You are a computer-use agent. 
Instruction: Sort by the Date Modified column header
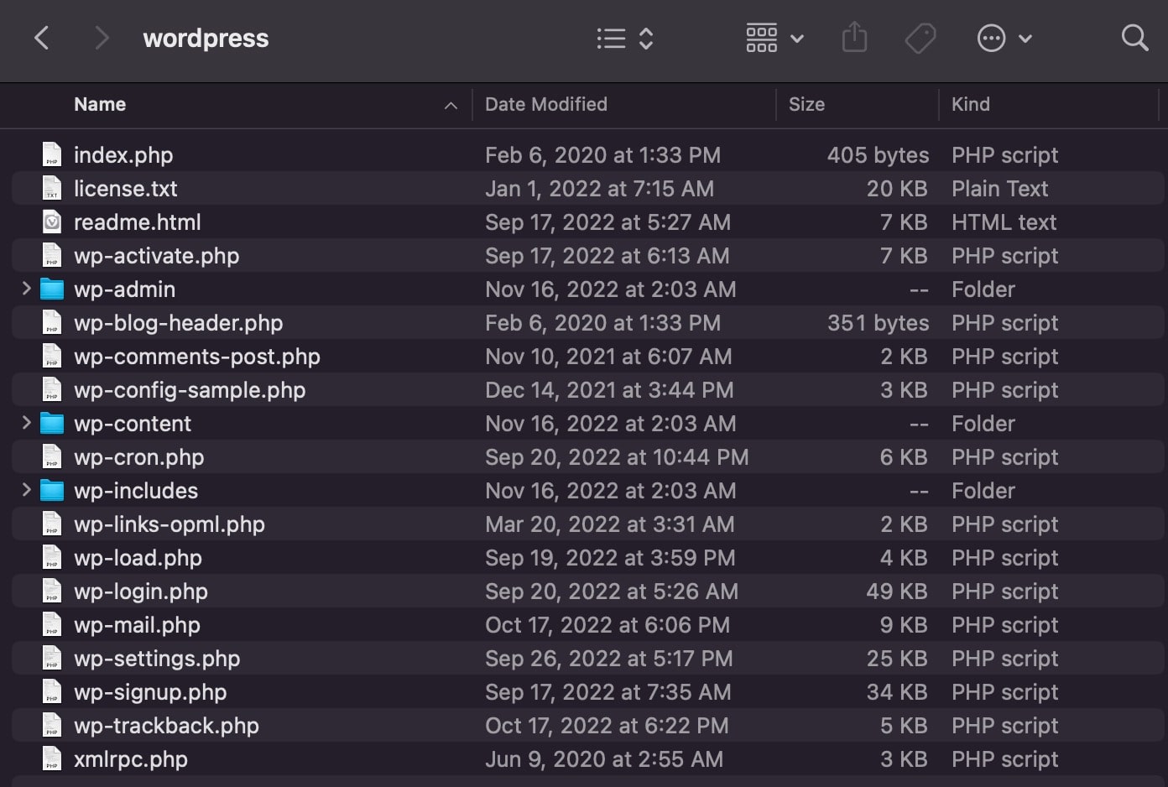coord(546,104)
